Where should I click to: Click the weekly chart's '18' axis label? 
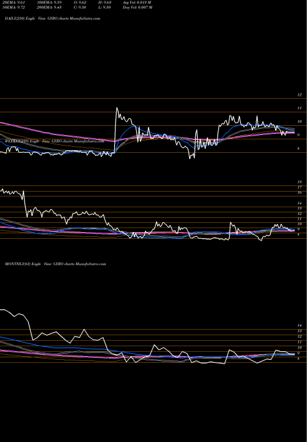[x=300, y=182]
